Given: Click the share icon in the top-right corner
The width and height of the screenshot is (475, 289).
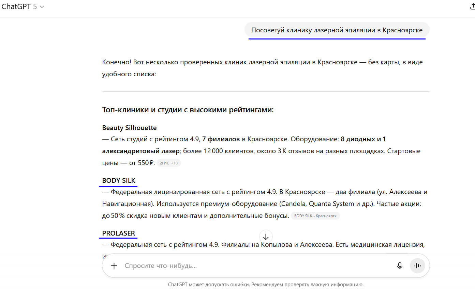Looking at the screenshot, I should pos(472,7).
